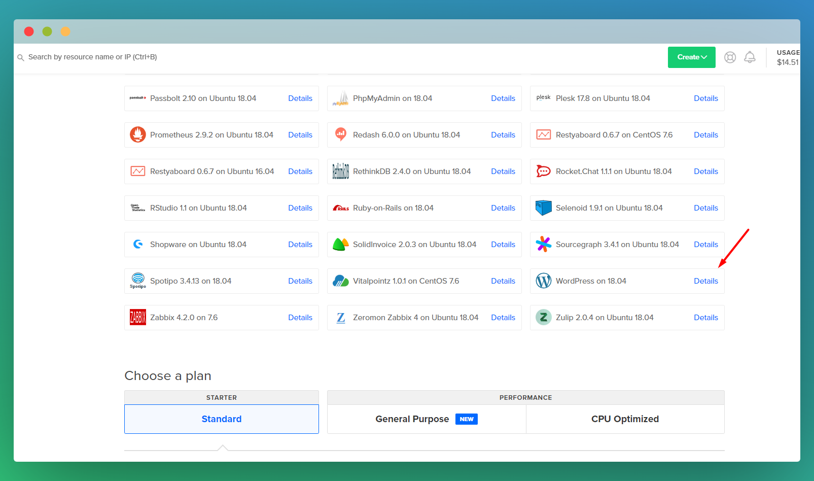Open the support lifebuoy icon
814x481 pixels.
pyautogui.click(x=730, y=57)
